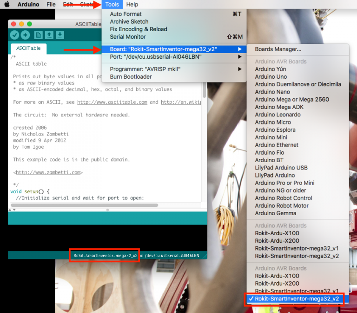
Task: Click the Verify checkmark toolbar icon
Action: click(14, 35)
